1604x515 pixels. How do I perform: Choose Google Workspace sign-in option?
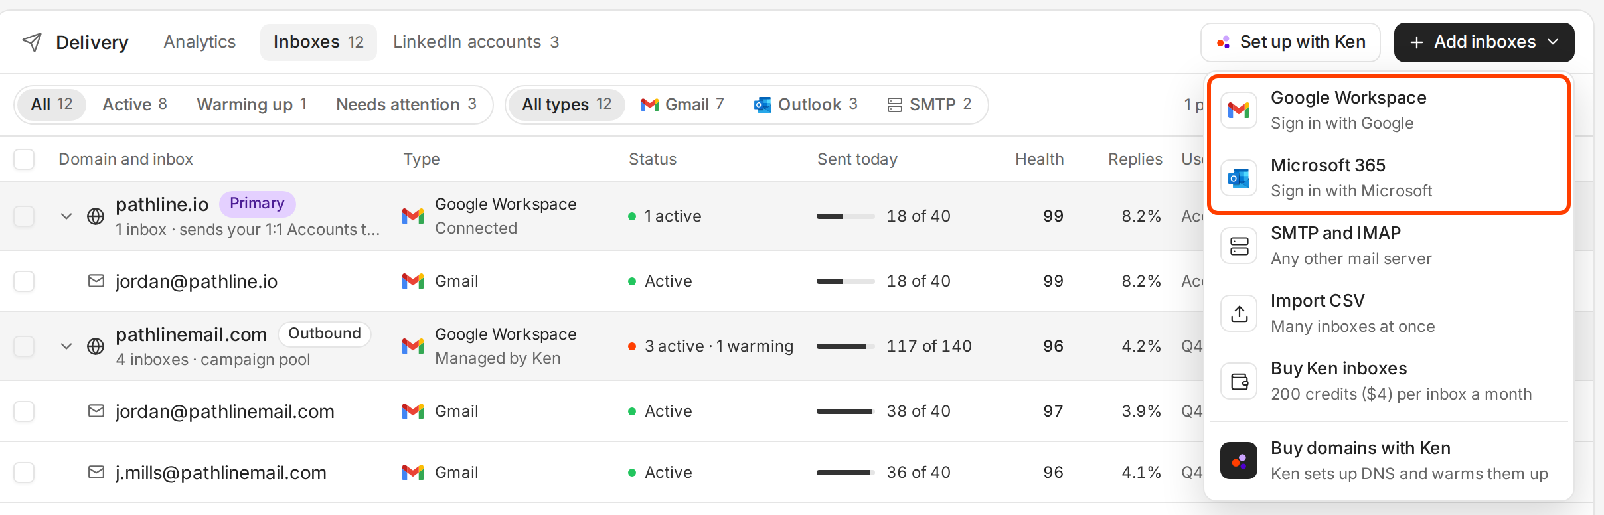pos(1389,110)
